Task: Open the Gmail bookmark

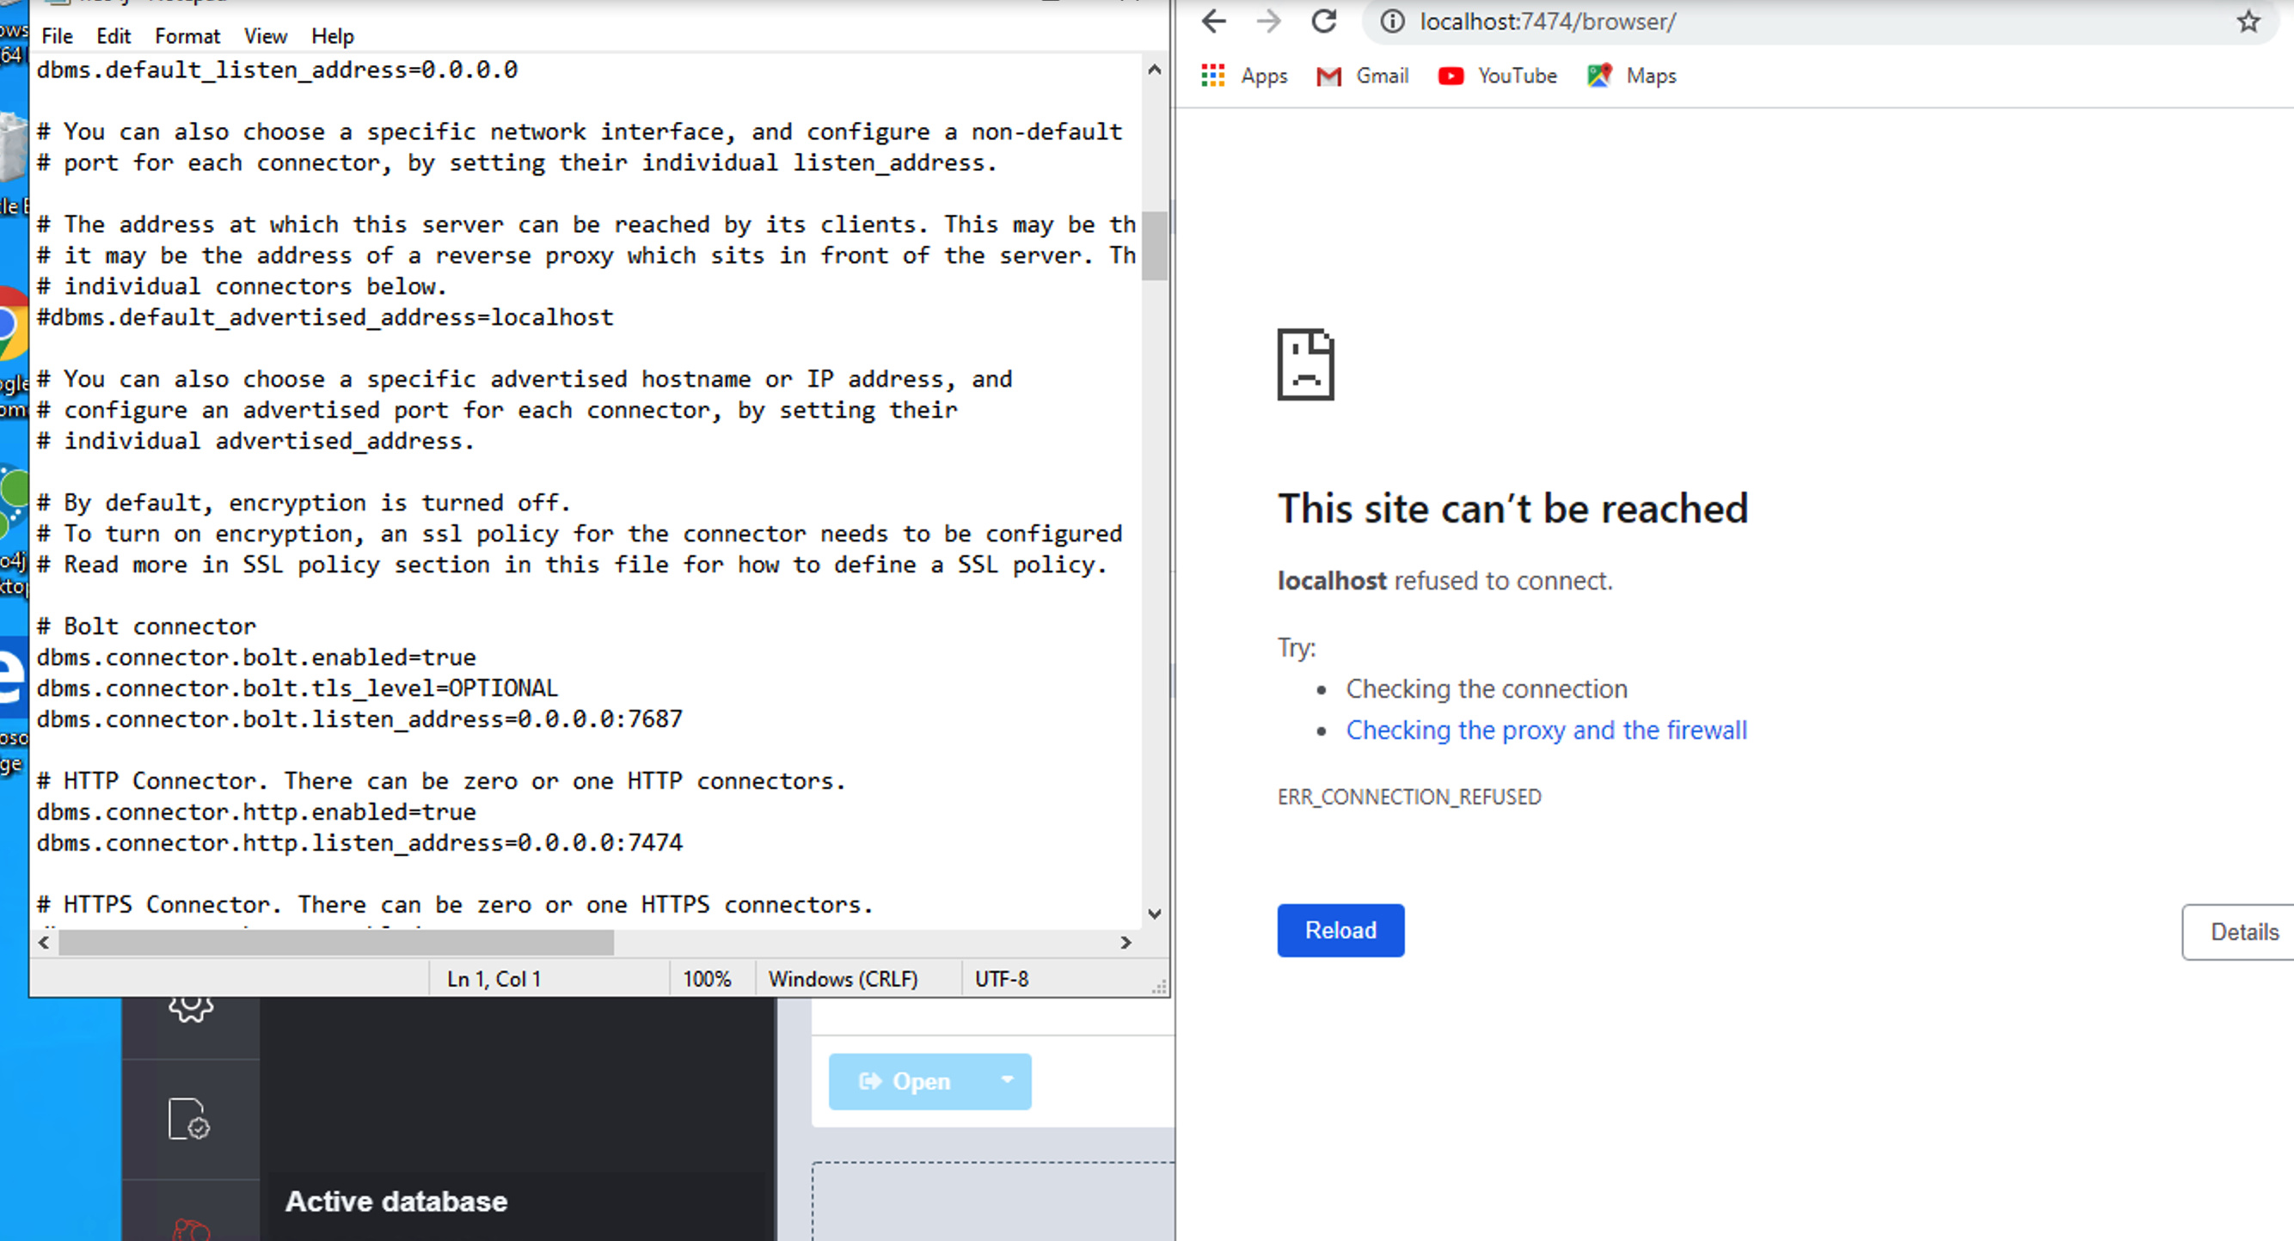Action: tap(1363, 76)
